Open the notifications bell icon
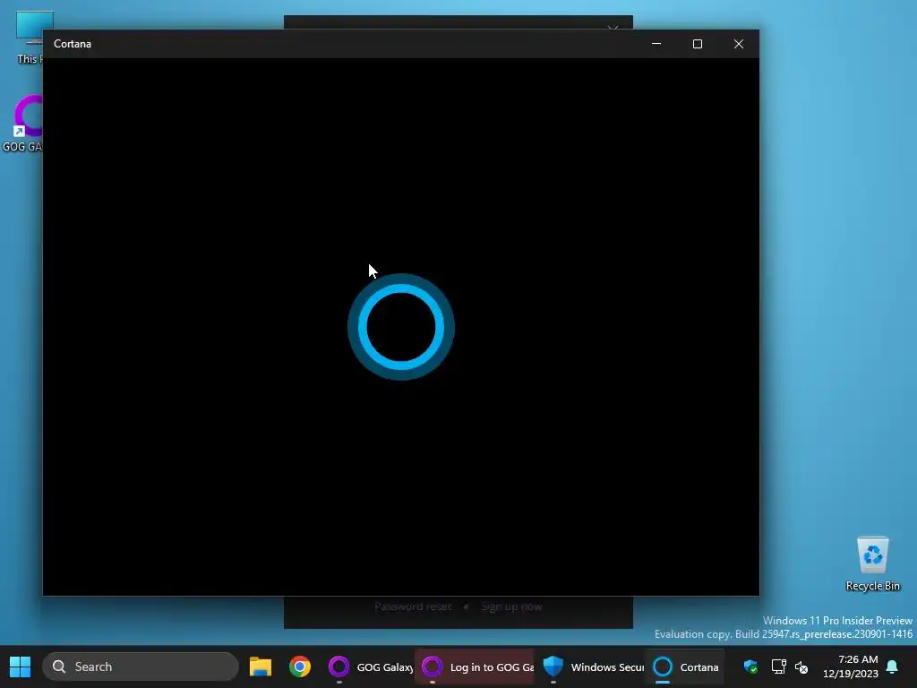 coord(892,666)
